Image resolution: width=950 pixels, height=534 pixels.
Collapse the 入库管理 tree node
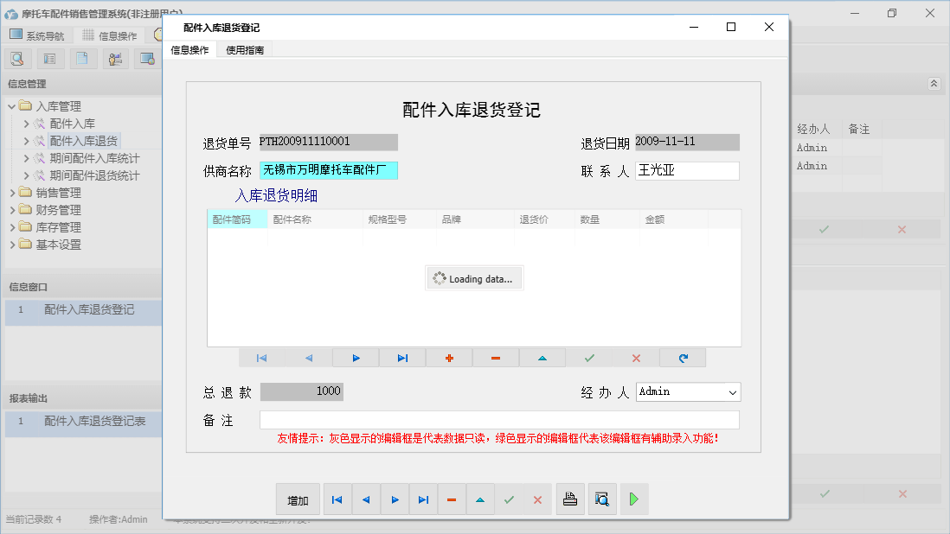click(12, 105)
